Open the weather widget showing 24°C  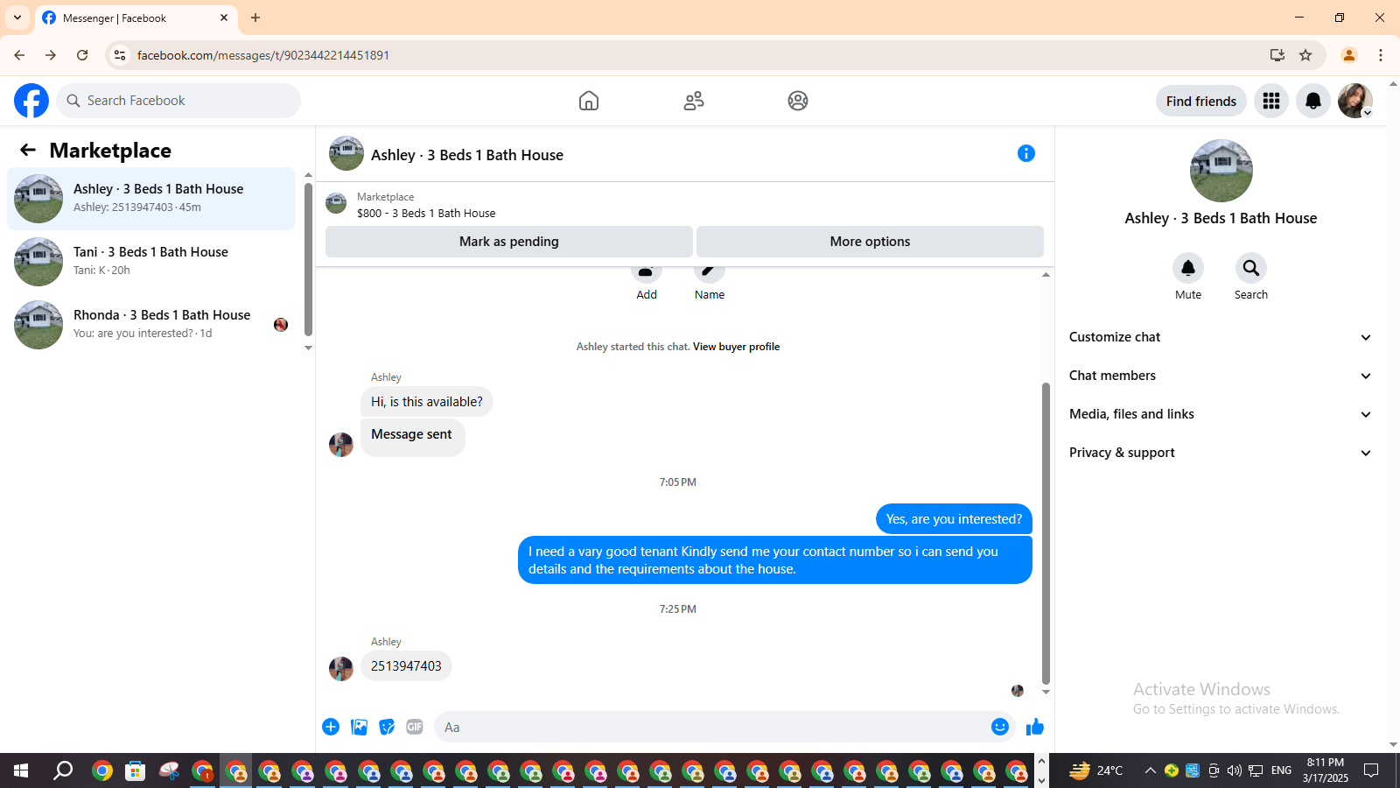pos(1095,770)
